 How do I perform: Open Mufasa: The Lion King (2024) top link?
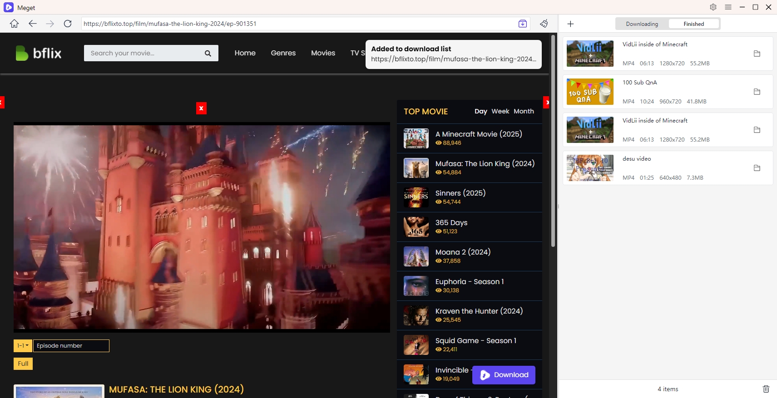[x=485, y=164]
